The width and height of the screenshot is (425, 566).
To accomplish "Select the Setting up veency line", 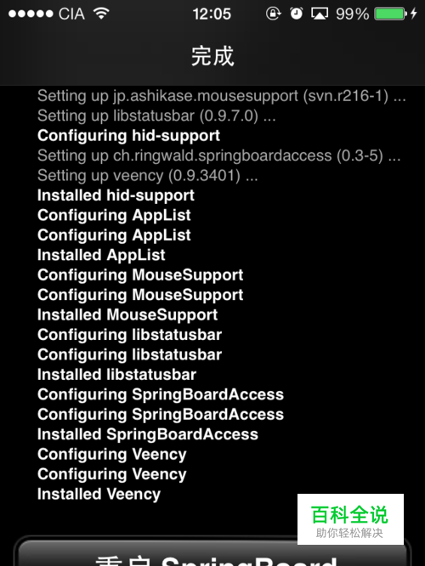I will click(x=147, y=175).
